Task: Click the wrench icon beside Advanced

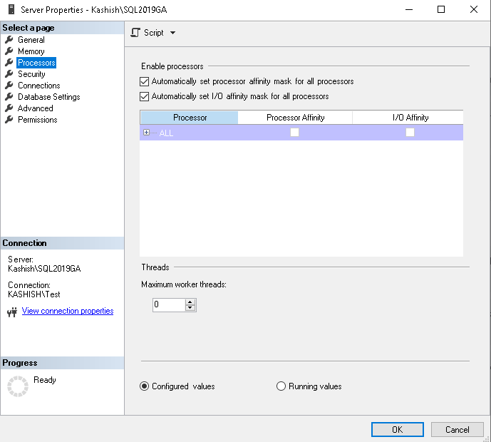Action: click(9, 108)
